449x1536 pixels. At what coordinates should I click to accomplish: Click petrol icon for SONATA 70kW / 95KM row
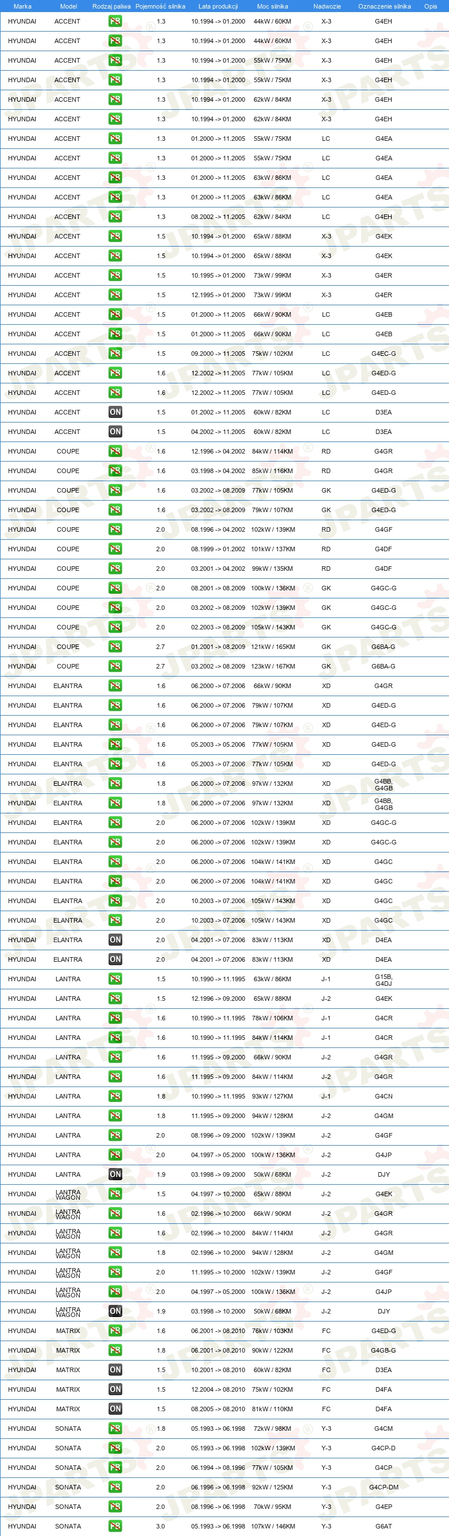(x=115, y=1507)
